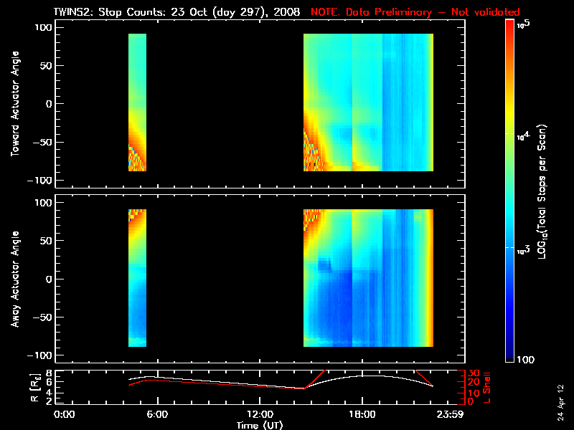The width and height of the screenshot is (574, 430).
Task: Click the 'Time (UT)' axis title
Action: [x=260, y=425]
